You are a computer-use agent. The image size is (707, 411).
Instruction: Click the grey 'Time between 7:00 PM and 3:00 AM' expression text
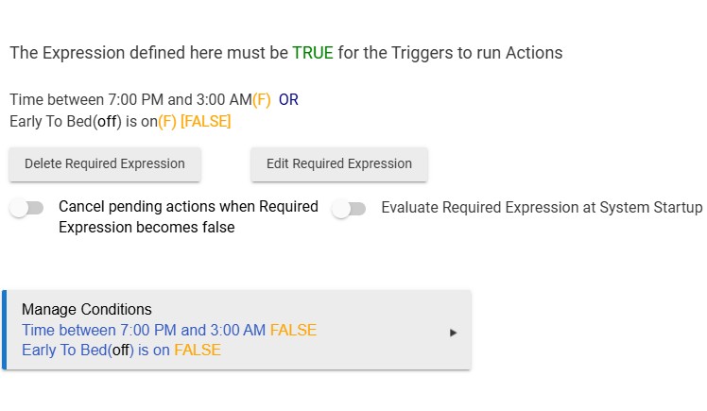[x=130, y=99]
